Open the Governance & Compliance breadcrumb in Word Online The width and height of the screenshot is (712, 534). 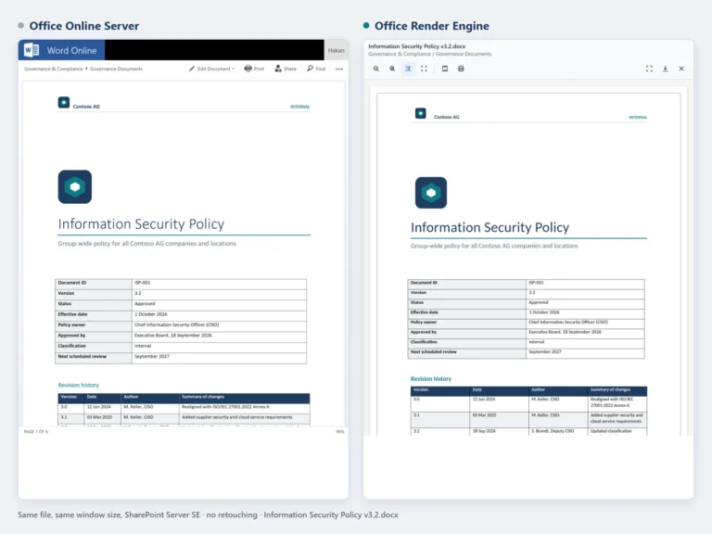tap(54, 69)
